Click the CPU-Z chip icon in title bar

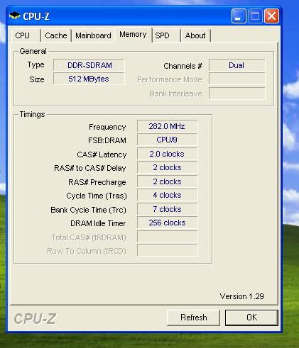click(14, 16)
